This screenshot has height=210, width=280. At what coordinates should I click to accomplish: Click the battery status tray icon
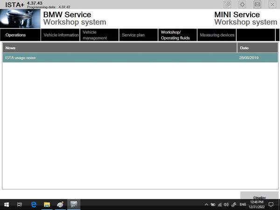click(213, 205)
